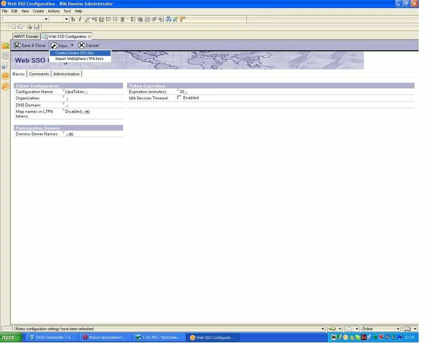Open the orange bookmark icon in left sidebar

pyautogui.click(x=5, y=46)
